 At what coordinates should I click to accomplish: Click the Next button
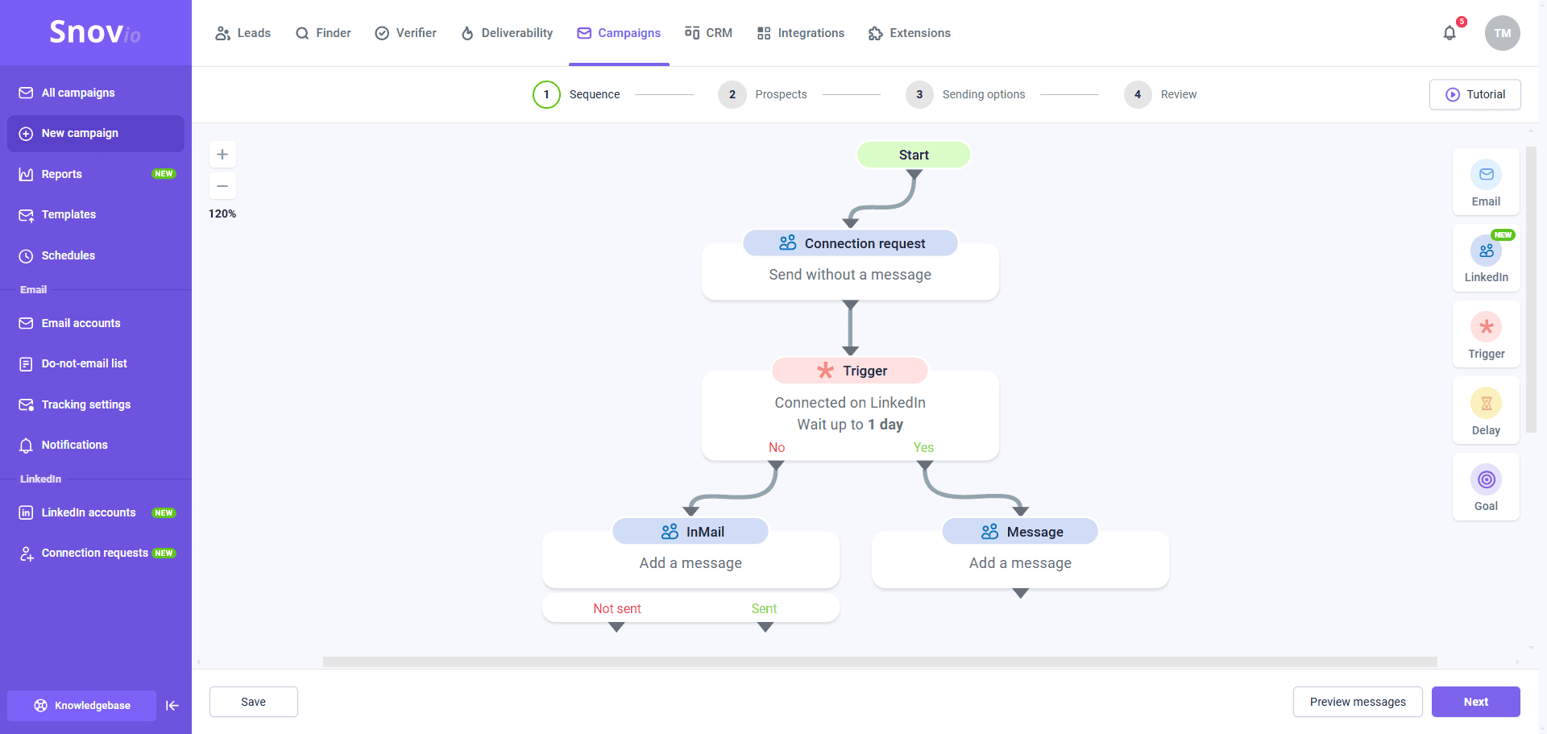tap(1475, 702)
